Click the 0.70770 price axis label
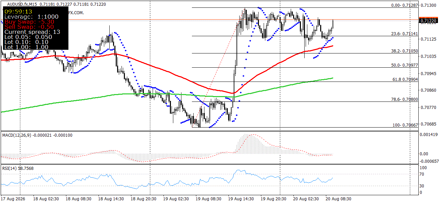This screenshot has width=440, height=203. point(428,107)
